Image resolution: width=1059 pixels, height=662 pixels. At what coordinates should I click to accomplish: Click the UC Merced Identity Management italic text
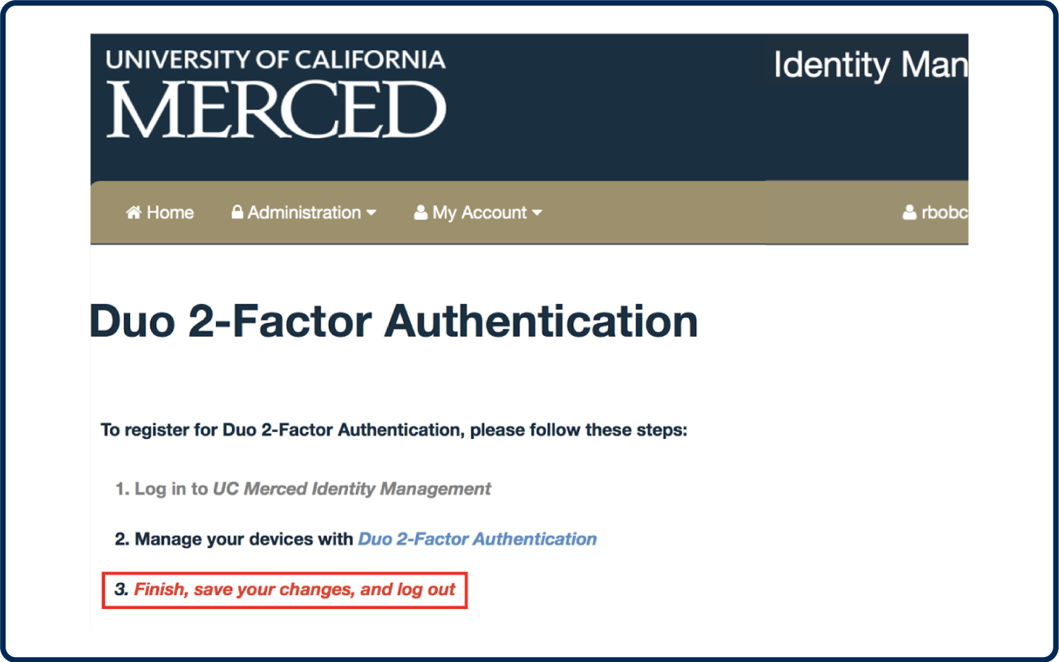(x=352, y=488)
